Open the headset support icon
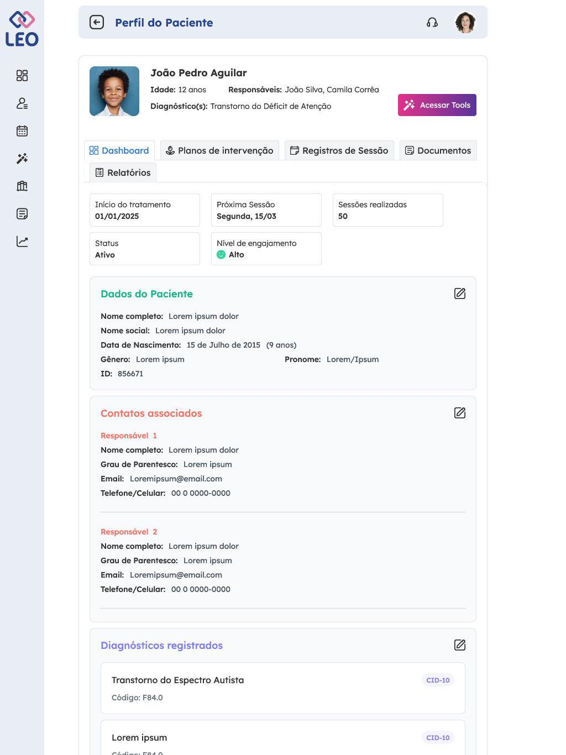The height and width of the screenshot is (755, 566). pos(432,22)
